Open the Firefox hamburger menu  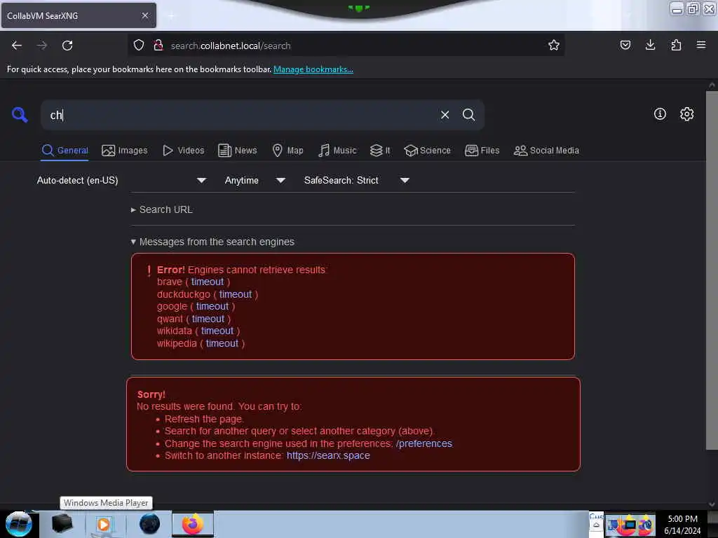click(701, 45)
